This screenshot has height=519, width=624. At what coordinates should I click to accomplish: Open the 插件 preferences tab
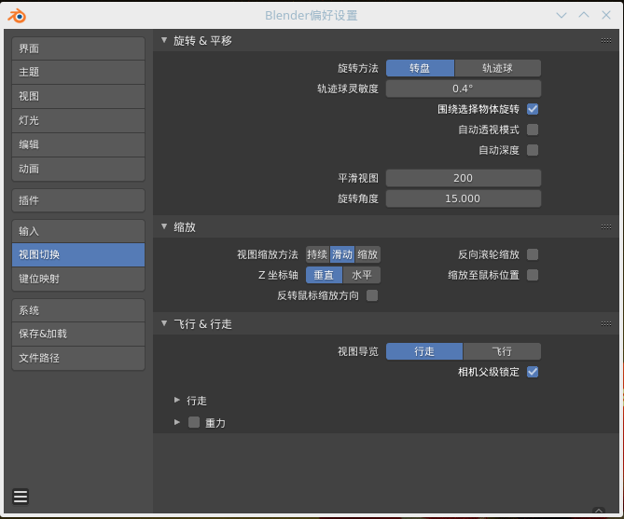pos(78,200)
